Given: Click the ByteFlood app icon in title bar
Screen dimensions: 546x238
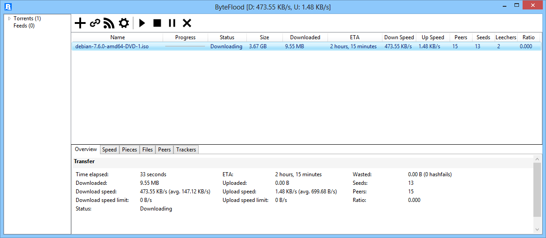Looking at the screenshot, I should (x=8, y=7).
